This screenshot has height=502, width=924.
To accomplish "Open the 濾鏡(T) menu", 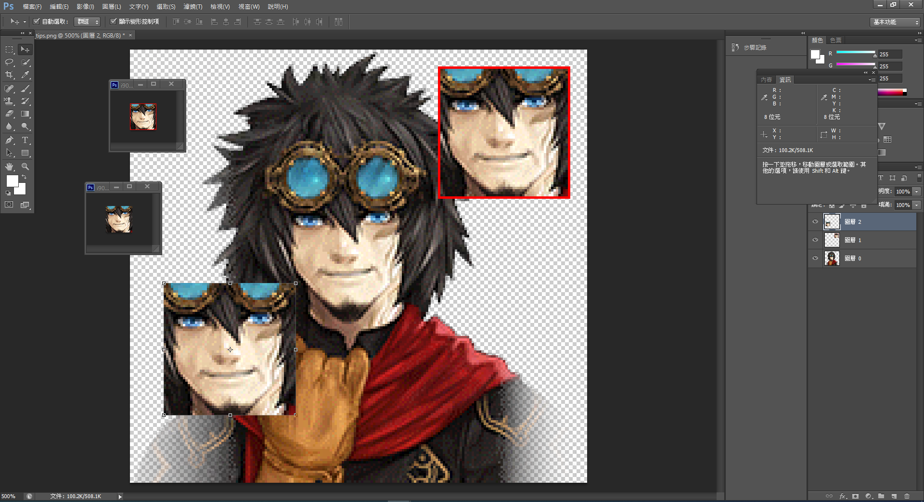I will pos(192,7).
